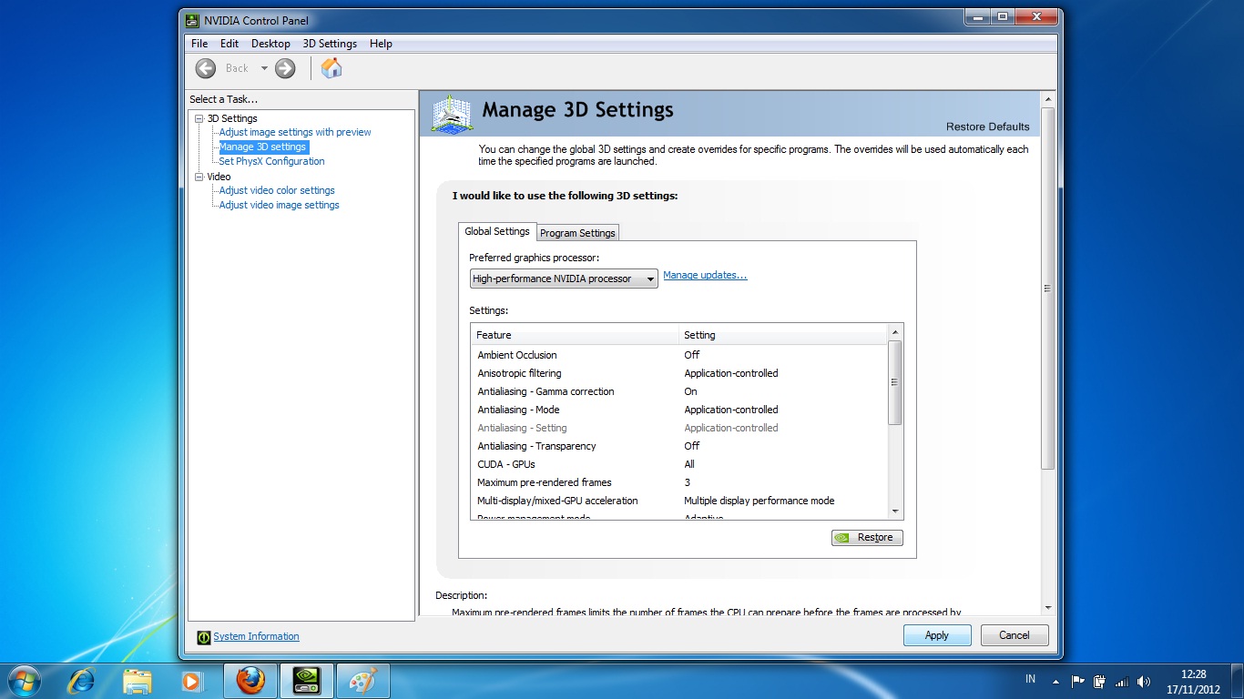Click the network signal tray icon

(1122, 681)
